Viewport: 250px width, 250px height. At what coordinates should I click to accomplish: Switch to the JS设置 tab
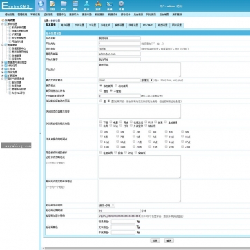[93, 26]
